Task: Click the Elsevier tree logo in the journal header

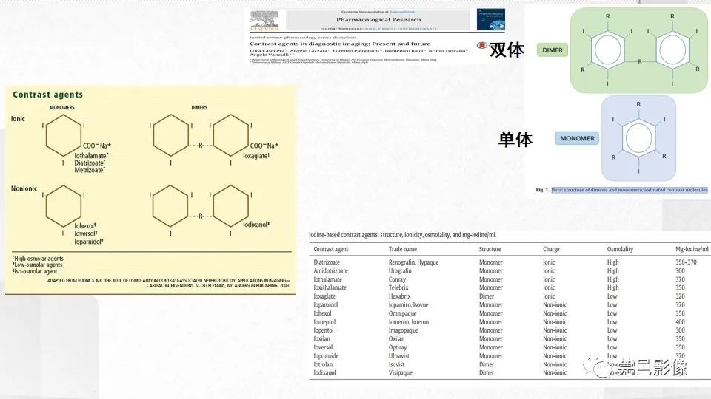Action: click(264, 20)
